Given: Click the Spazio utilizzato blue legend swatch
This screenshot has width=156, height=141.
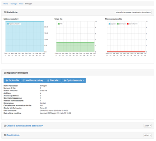Looking at the screenshot, I should (x=8, y=24).
